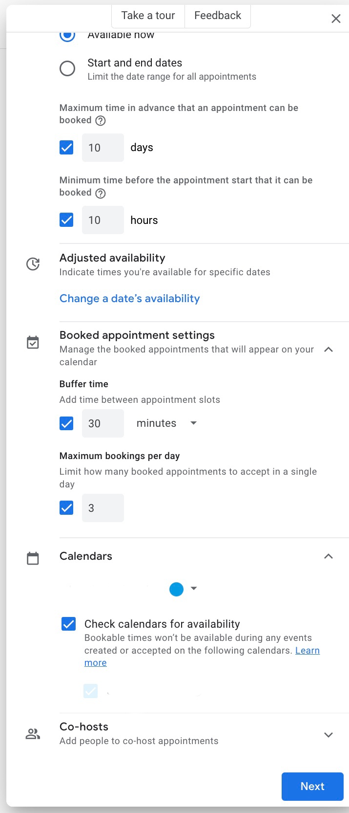Open the buffer time minutes unit dropdown
This screenshot has width=349, height=813.
(166, 423)
